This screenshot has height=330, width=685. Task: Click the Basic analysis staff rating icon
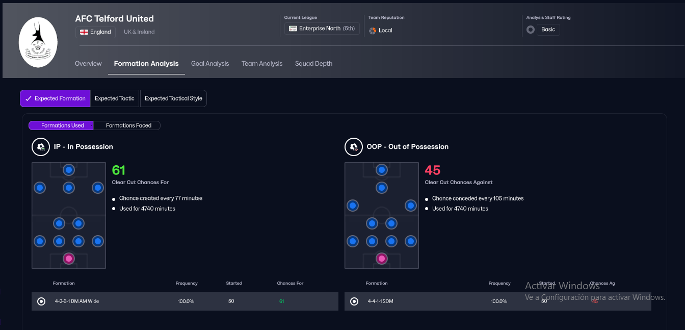pos(531,30)
